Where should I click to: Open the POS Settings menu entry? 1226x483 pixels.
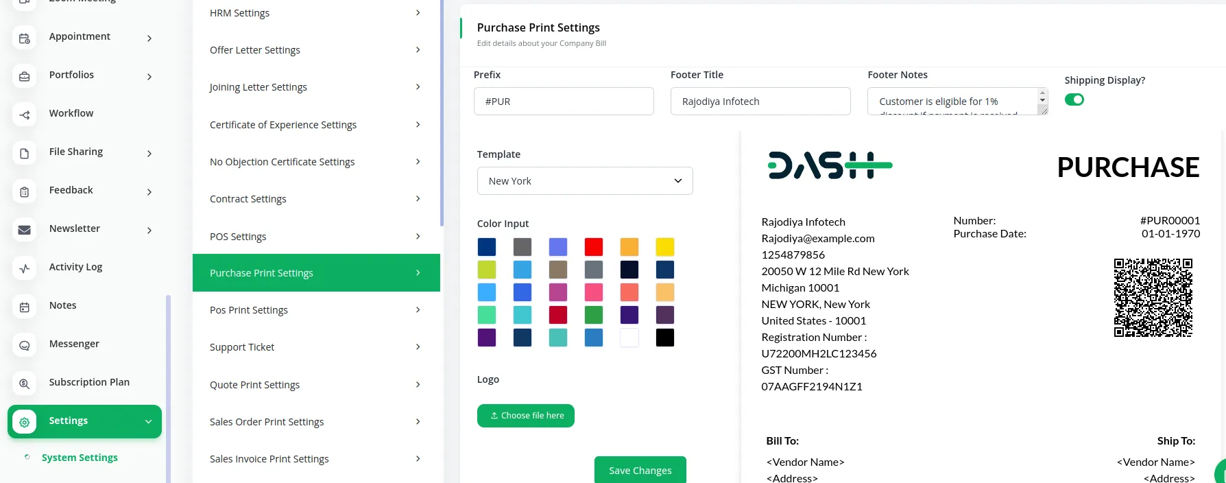coord(316,236)
